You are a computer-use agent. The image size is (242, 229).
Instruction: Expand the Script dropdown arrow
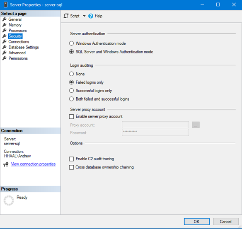pyautogui.click(x=84, y=16)
